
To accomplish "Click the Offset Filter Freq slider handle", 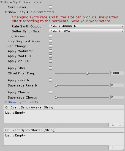I will pos(87,73).
